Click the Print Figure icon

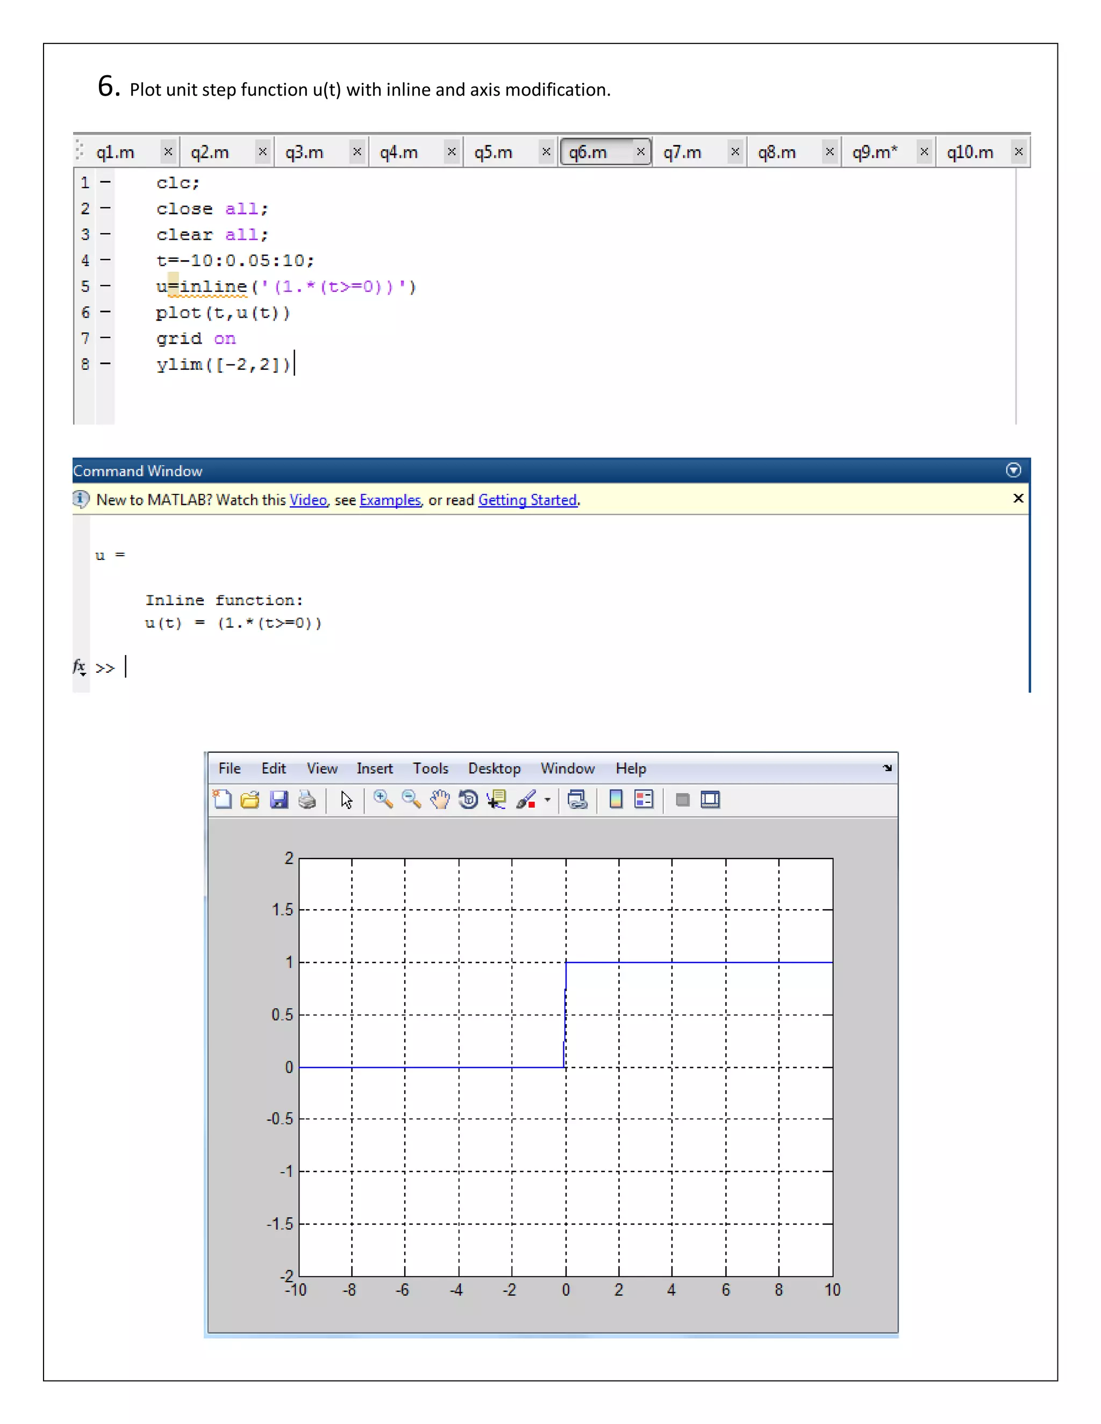(307, 800)
